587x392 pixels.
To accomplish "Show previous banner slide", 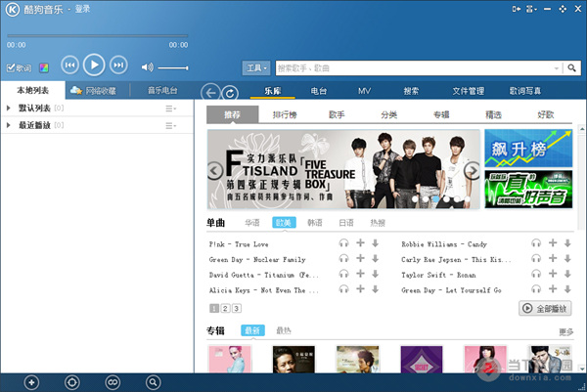I will 214,170.
